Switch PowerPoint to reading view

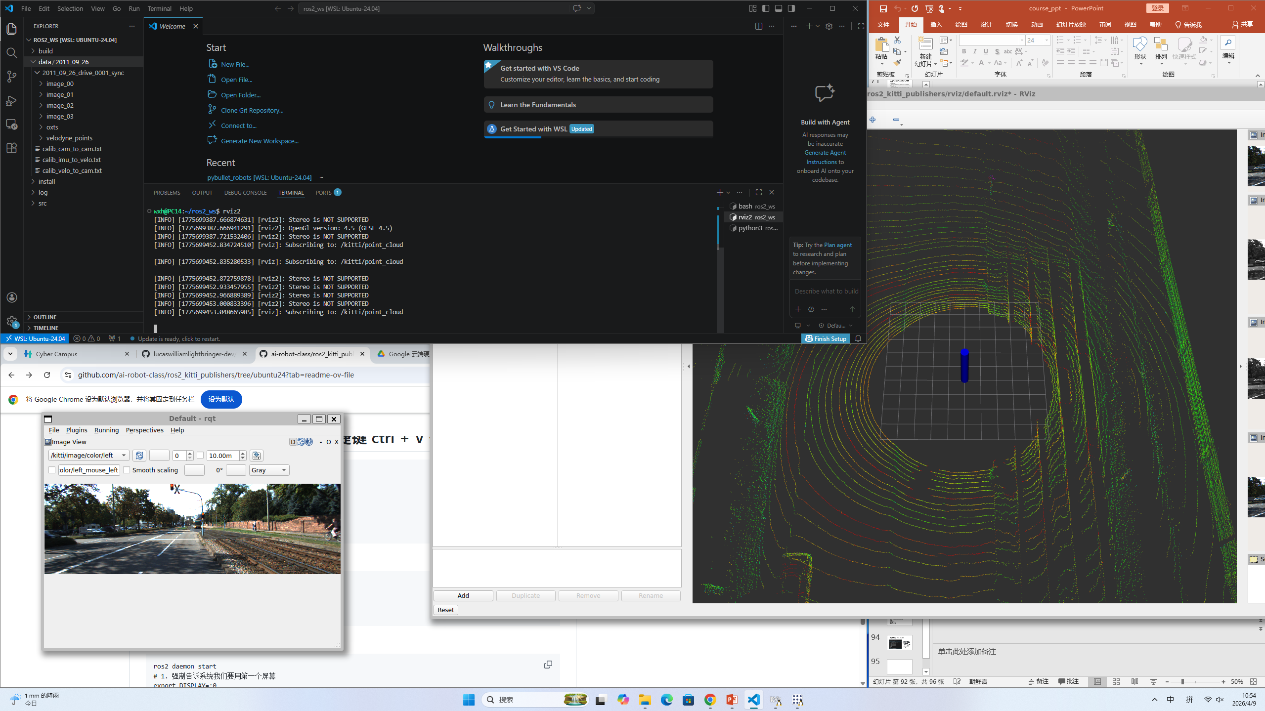(1135, 681)
